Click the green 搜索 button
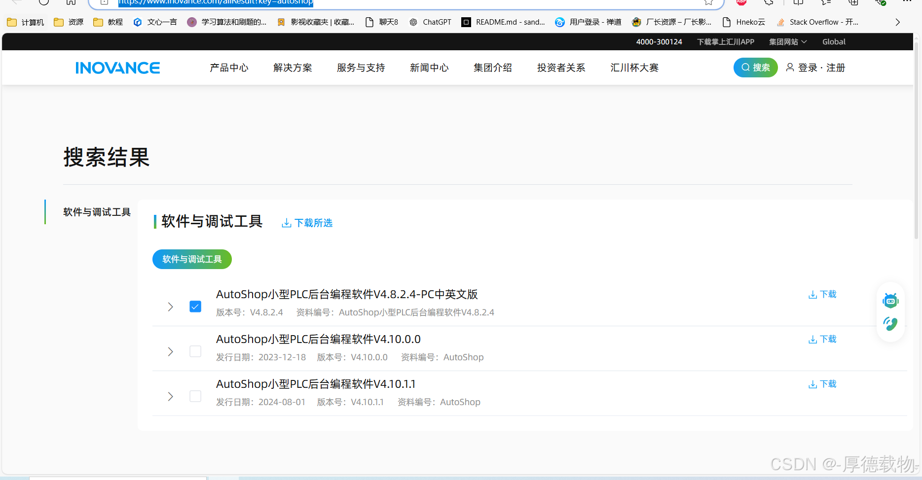The width and height of the screenshot is (922, 480). click(x=755, y=68)
